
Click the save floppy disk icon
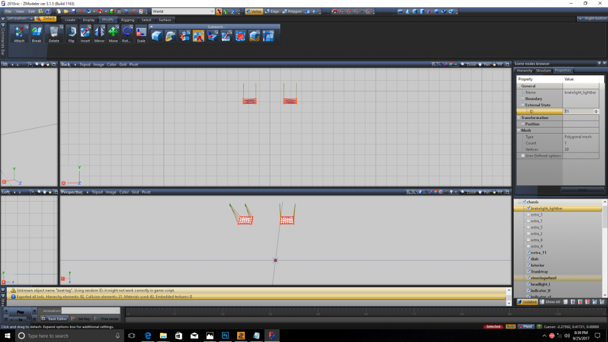pos(74,12)
